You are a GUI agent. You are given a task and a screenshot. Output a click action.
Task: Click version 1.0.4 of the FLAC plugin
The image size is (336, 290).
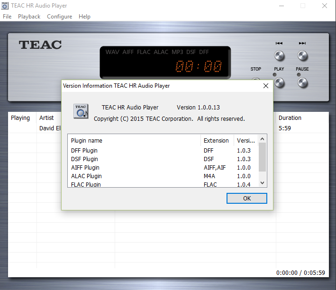point(244,184)
